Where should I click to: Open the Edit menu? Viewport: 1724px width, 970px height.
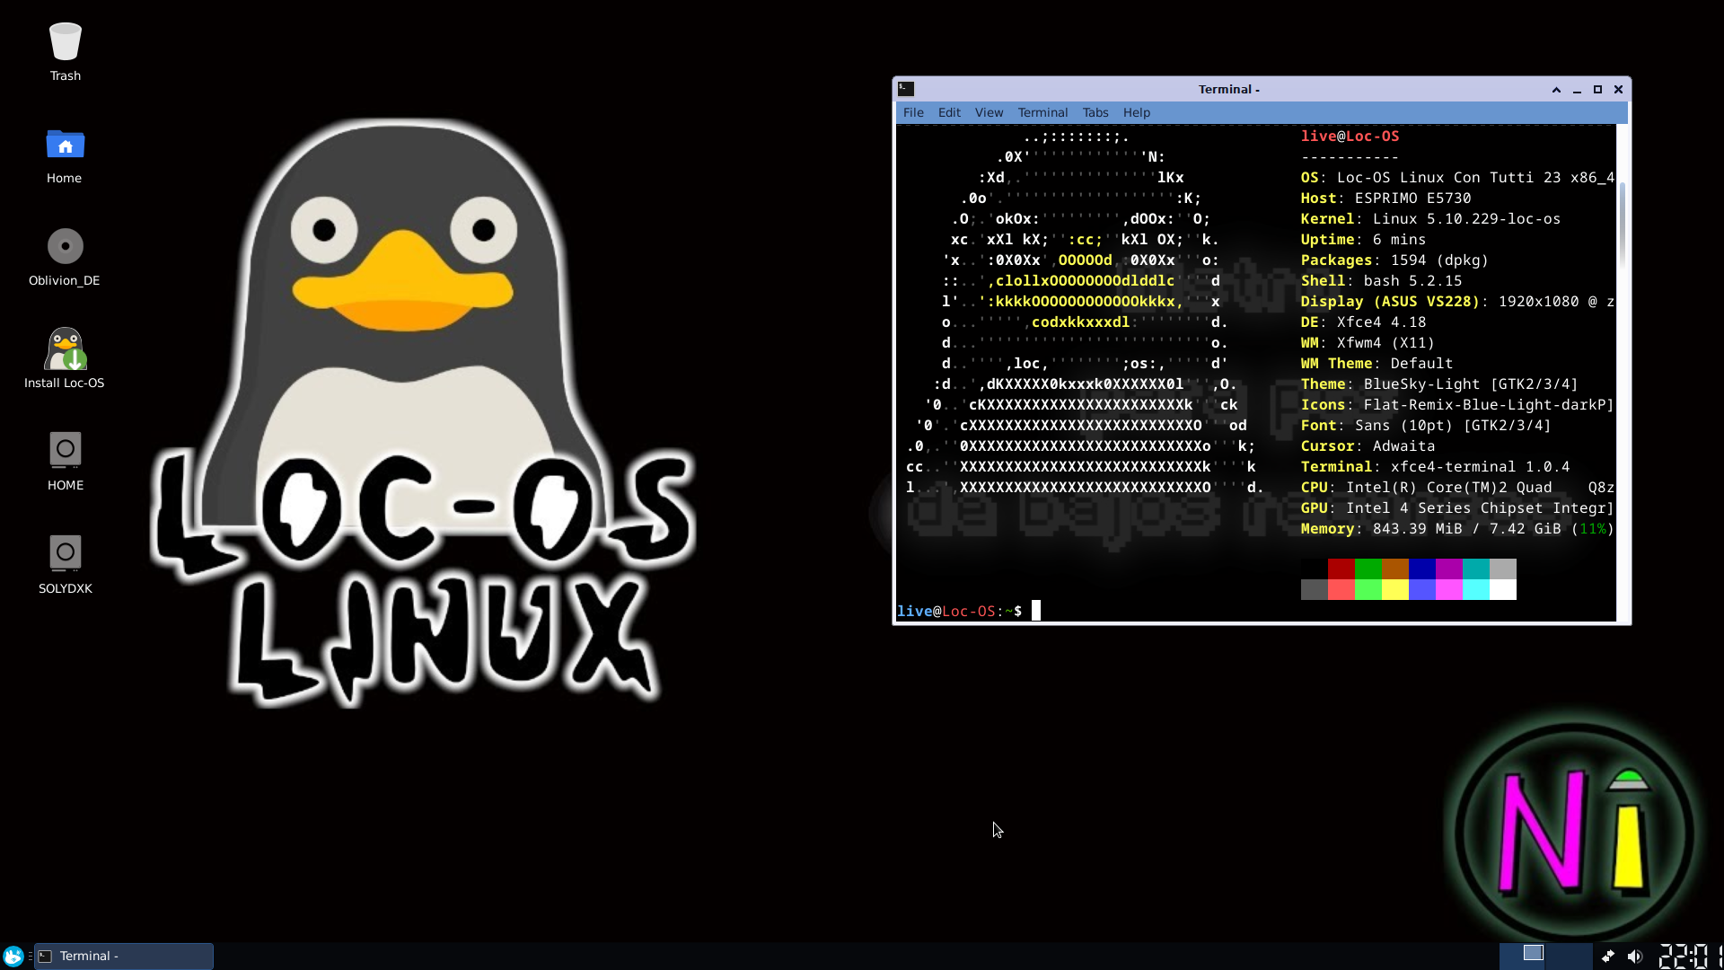click(x=949, y=112)
